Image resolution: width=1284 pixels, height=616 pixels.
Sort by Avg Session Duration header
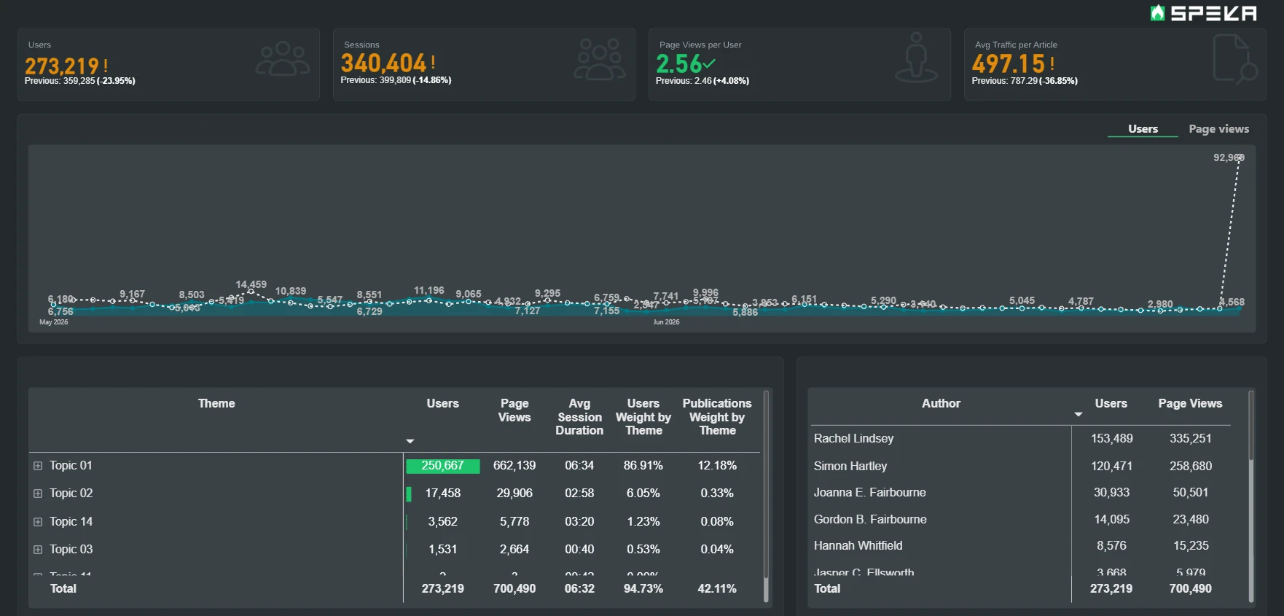pyautogui.click(x=579, y=417)
